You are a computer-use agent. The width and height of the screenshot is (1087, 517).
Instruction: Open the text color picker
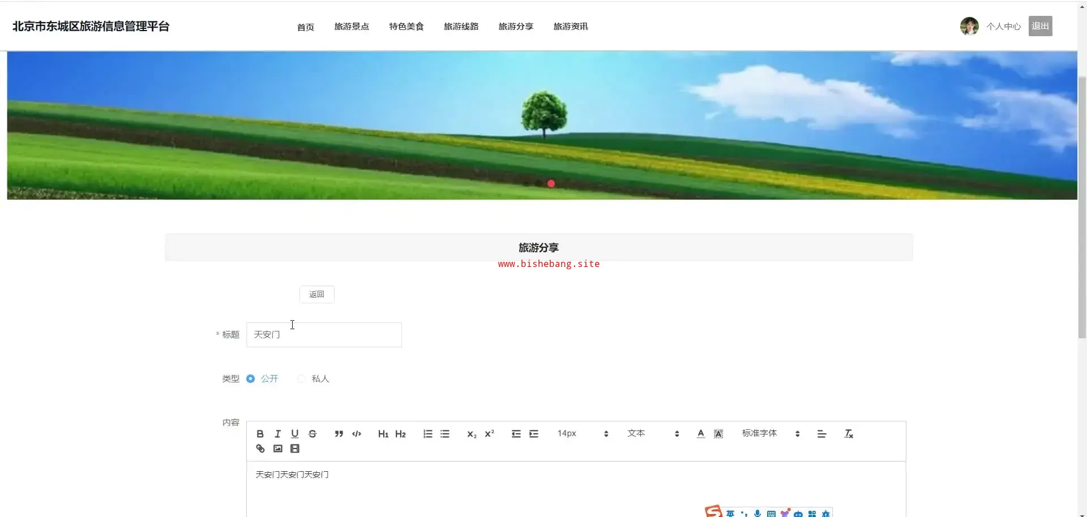click(x=701, y=434)
